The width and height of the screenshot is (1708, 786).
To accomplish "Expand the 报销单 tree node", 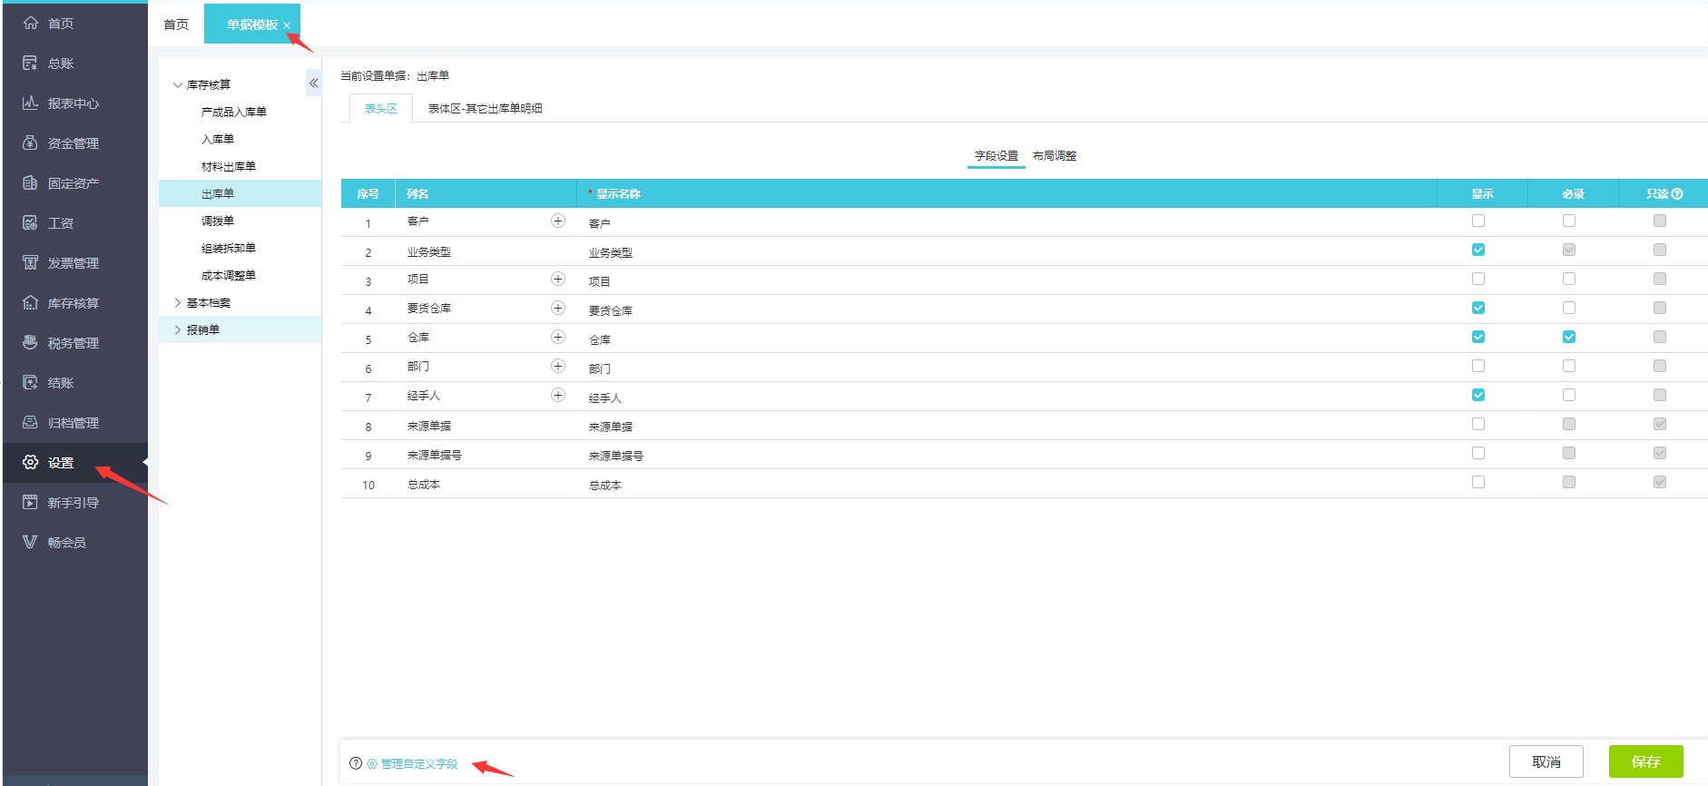I will (178, 329).
